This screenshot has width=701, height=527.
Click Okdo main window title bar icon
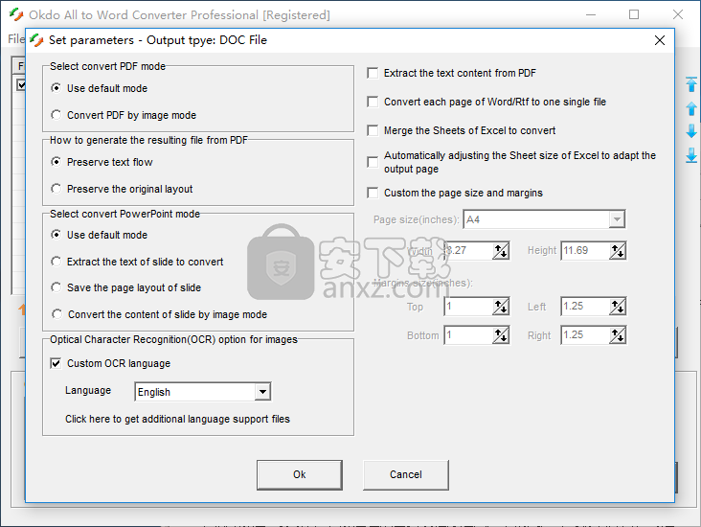click(16, 14)
